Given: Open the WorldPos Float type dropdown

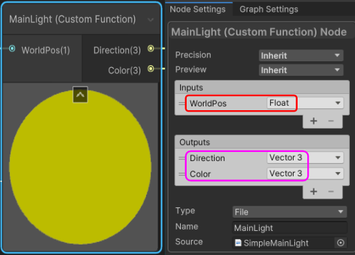Looking at the screenshot, I should coord(305,103).
